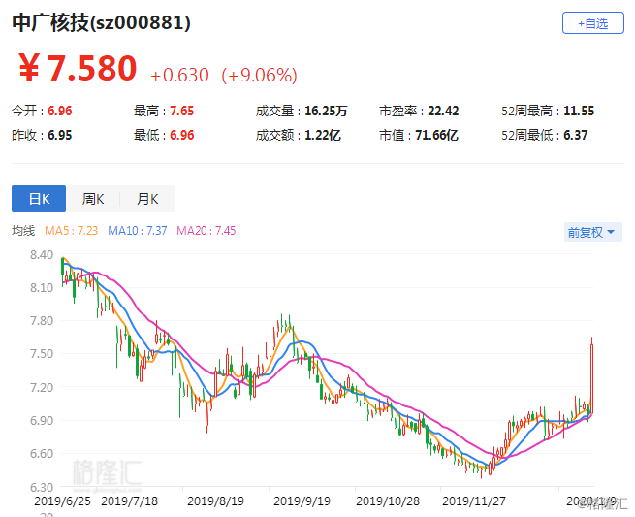Screen dimensions: 635x517
Task: Click the 均线 label above the chart
Action: (23, 231)
